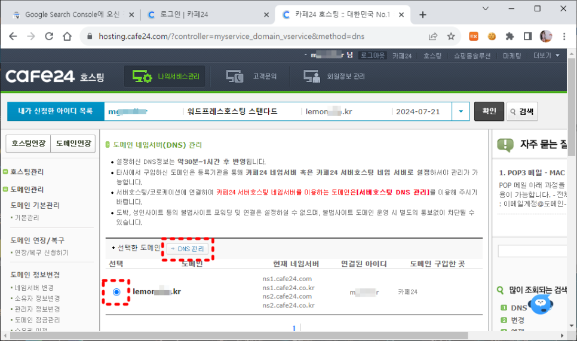Reload the current page
This screenshot has width=577, height=341.
(49, 36)
